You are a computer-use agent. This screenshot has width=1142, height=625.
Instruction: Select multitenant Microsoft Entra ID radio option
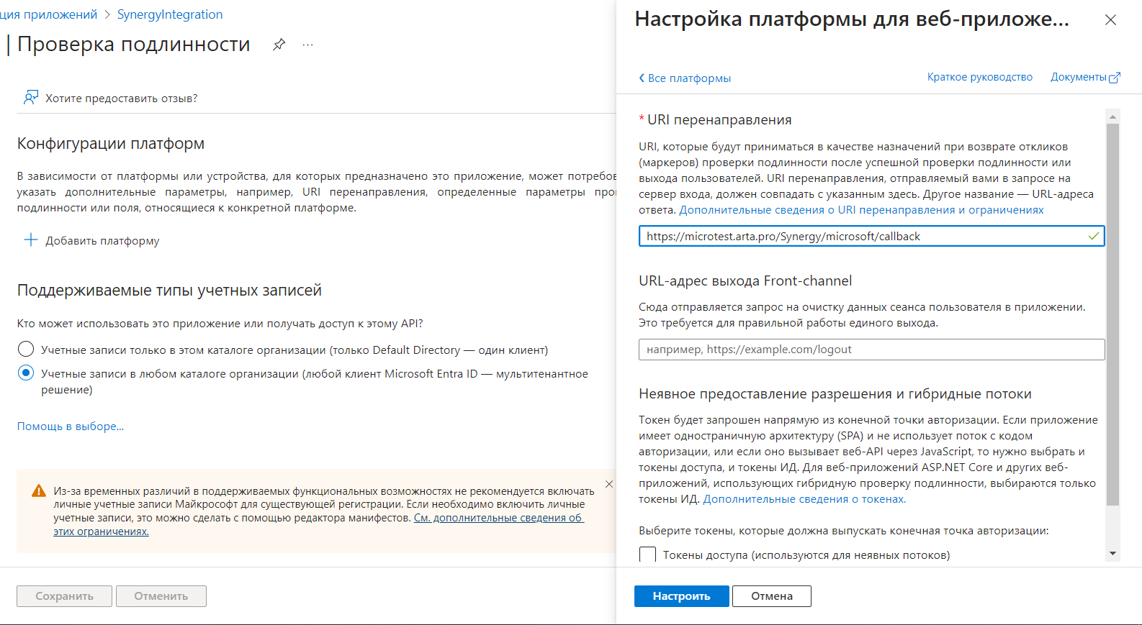26,373
